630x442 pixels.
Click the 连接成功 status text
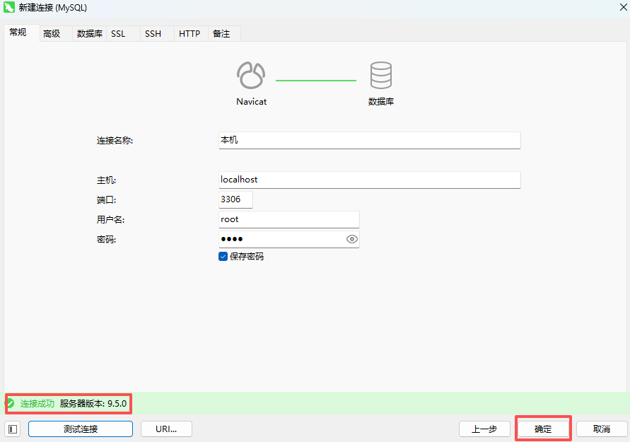pos(37,403)
